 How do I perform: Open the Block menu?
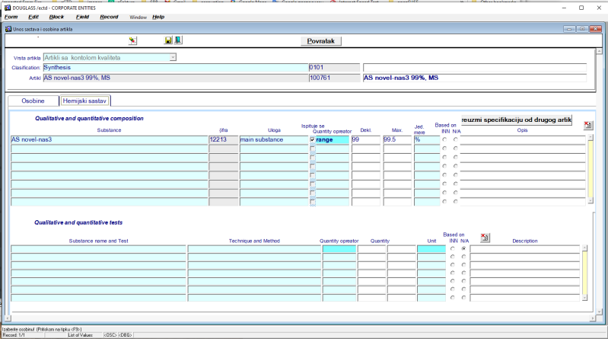56,16
